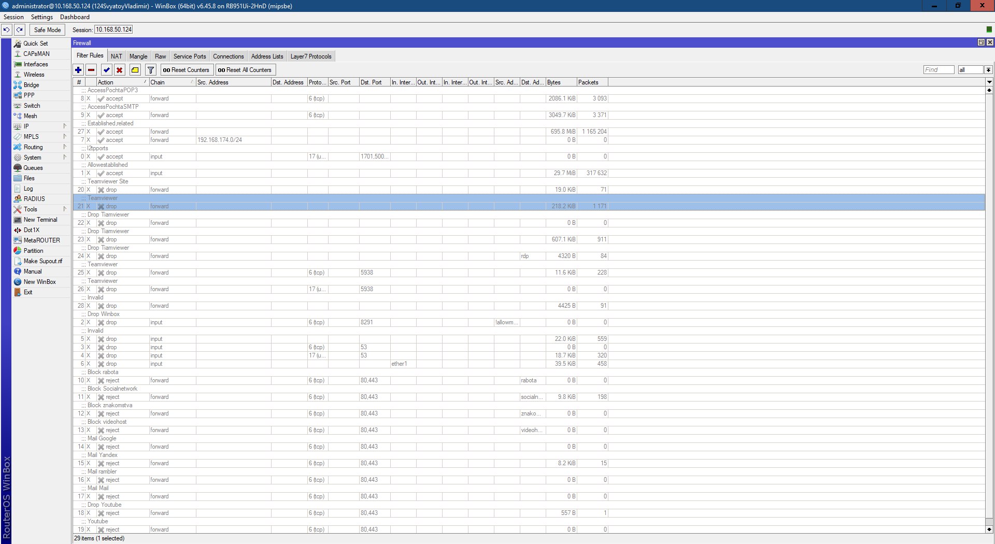Click the Reset Counters button
995x544 pixels.
pyautogui.click(x=186, y=70)
